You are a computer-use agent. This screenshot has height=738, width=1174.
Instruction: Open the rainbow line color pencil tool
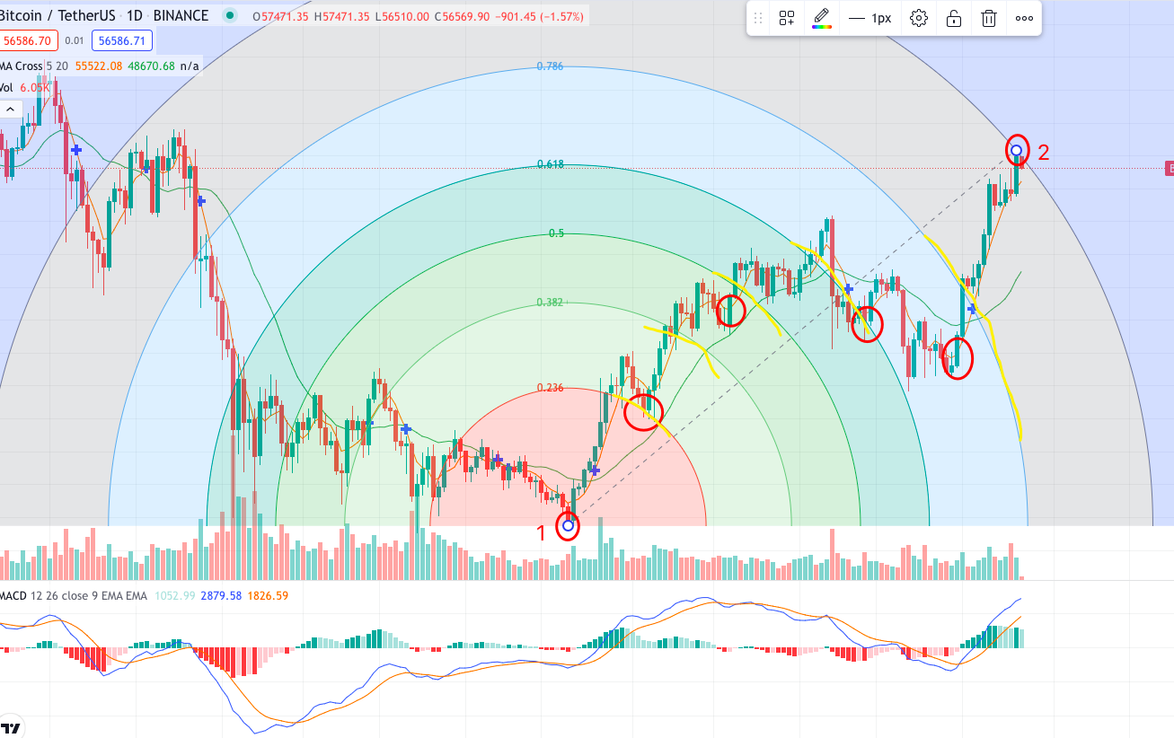[821, 18]
